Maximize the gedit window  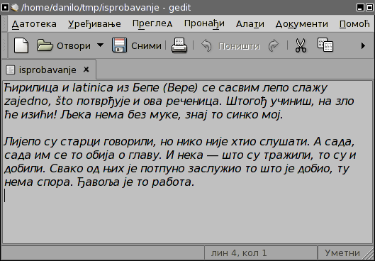(369, 7)
